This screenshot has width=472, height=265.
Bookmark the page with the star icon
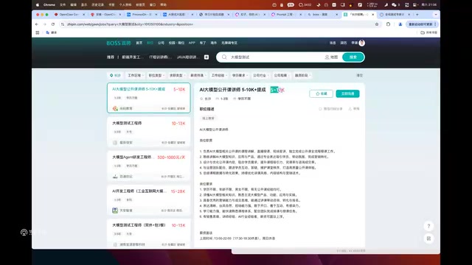(x=377, y=24)
